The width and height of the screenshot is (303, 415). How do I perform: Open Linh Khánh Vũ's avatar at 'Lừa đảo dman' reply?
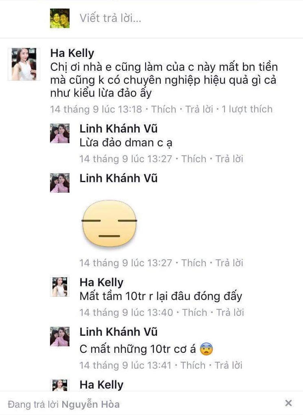[x=60, y=133]
